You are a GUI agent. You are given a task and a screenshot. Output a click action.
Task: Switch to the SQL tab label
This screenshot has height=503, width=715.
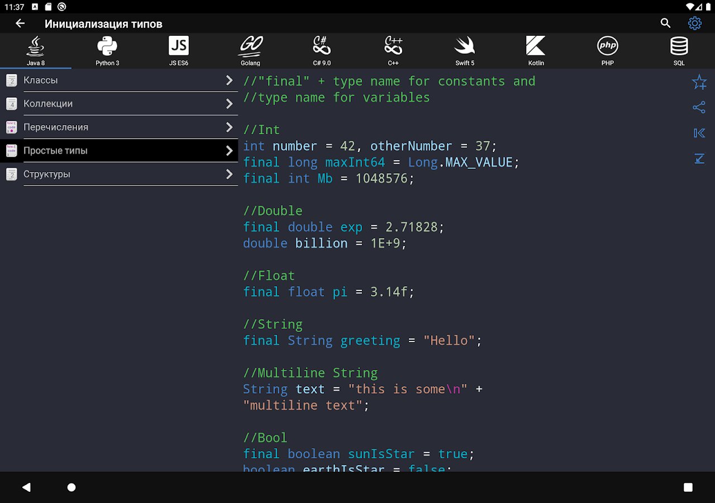[679, 63]
